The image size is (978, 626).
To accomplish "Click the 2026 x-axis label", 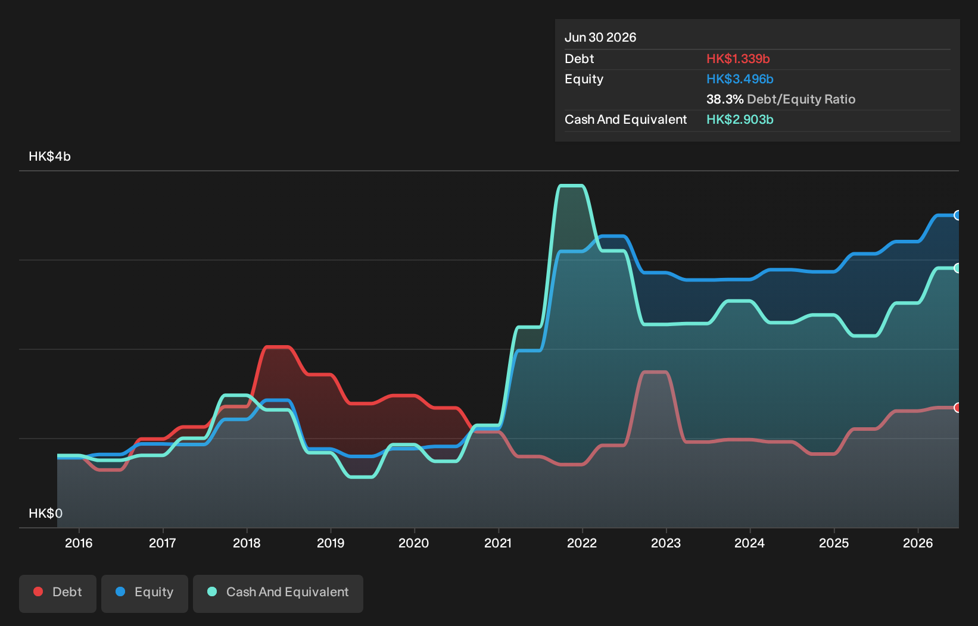I will pyautogui.click(x=918, y=543).
